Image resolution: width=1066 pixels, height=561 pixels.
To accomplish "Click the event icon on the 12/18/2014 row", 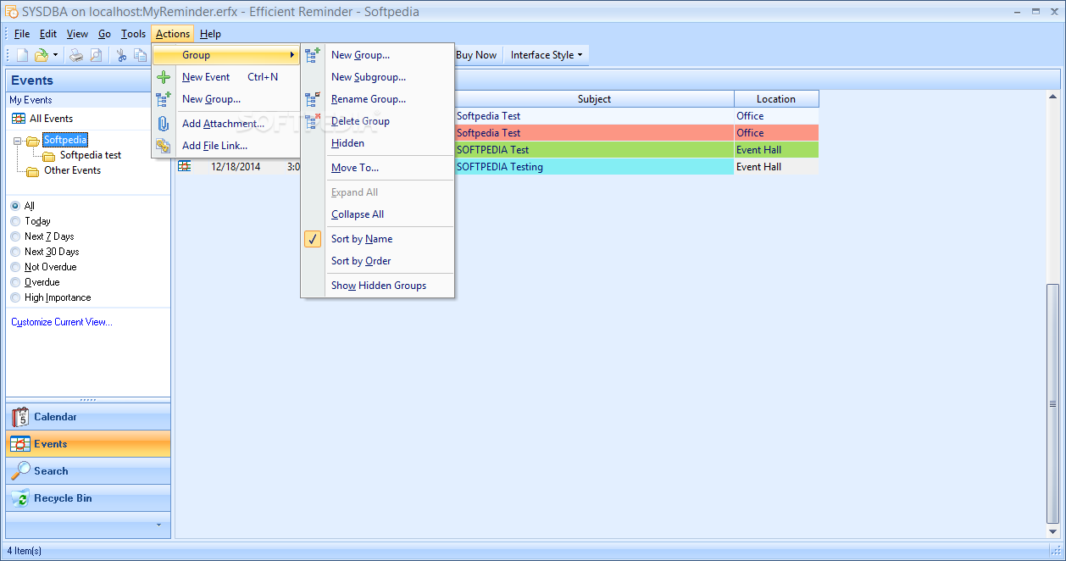I will pos(184,167).
